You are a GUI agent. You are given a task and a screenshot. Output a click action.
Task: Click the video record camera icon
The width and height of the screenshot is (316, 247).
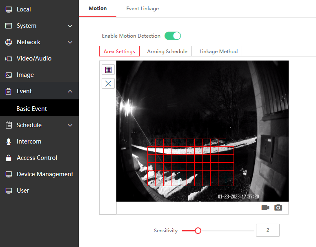tap(265, 208)
